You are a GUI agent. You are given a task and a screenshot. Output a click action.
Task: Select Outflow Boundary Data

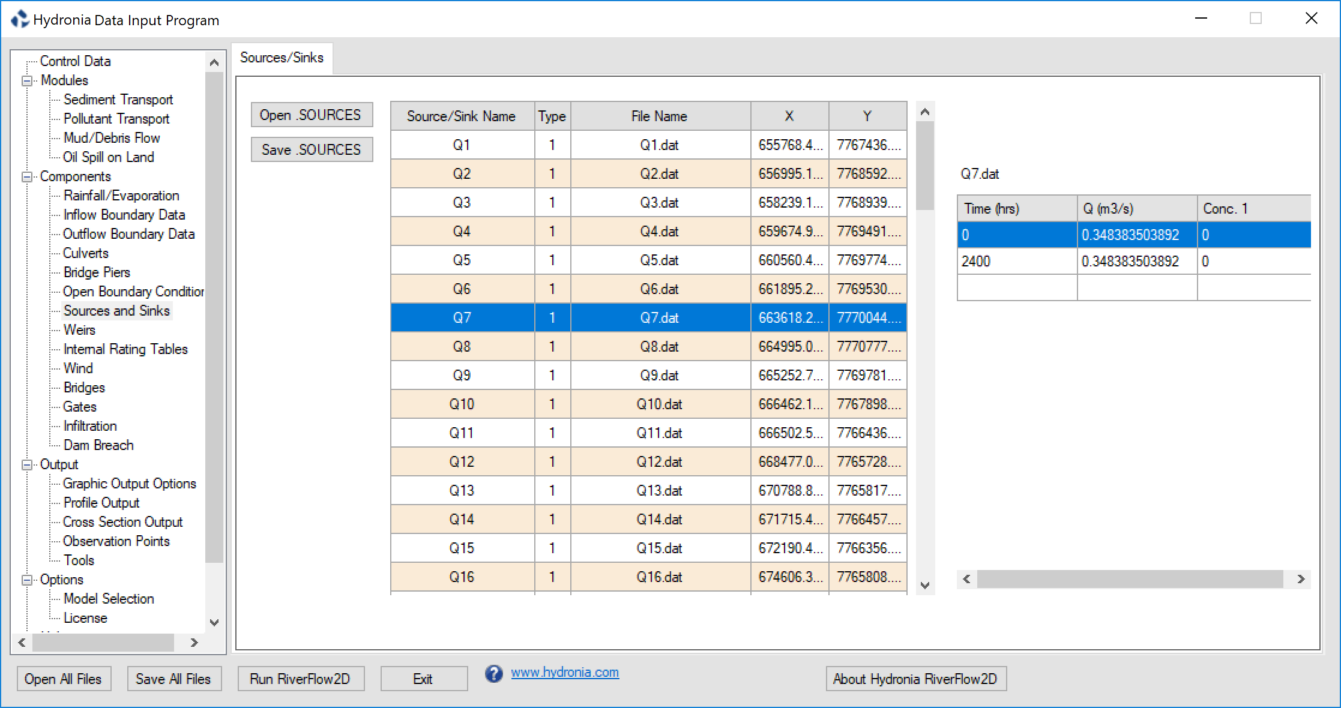tap(129, 234)
